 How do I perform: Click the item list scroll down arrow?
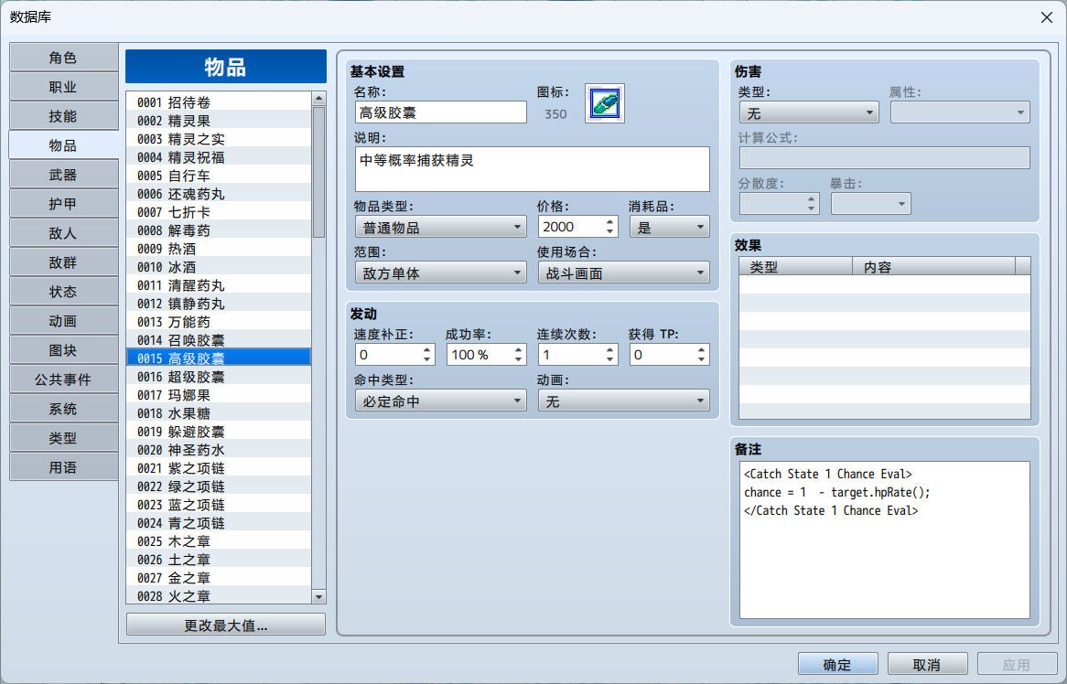tap(318, 596)
